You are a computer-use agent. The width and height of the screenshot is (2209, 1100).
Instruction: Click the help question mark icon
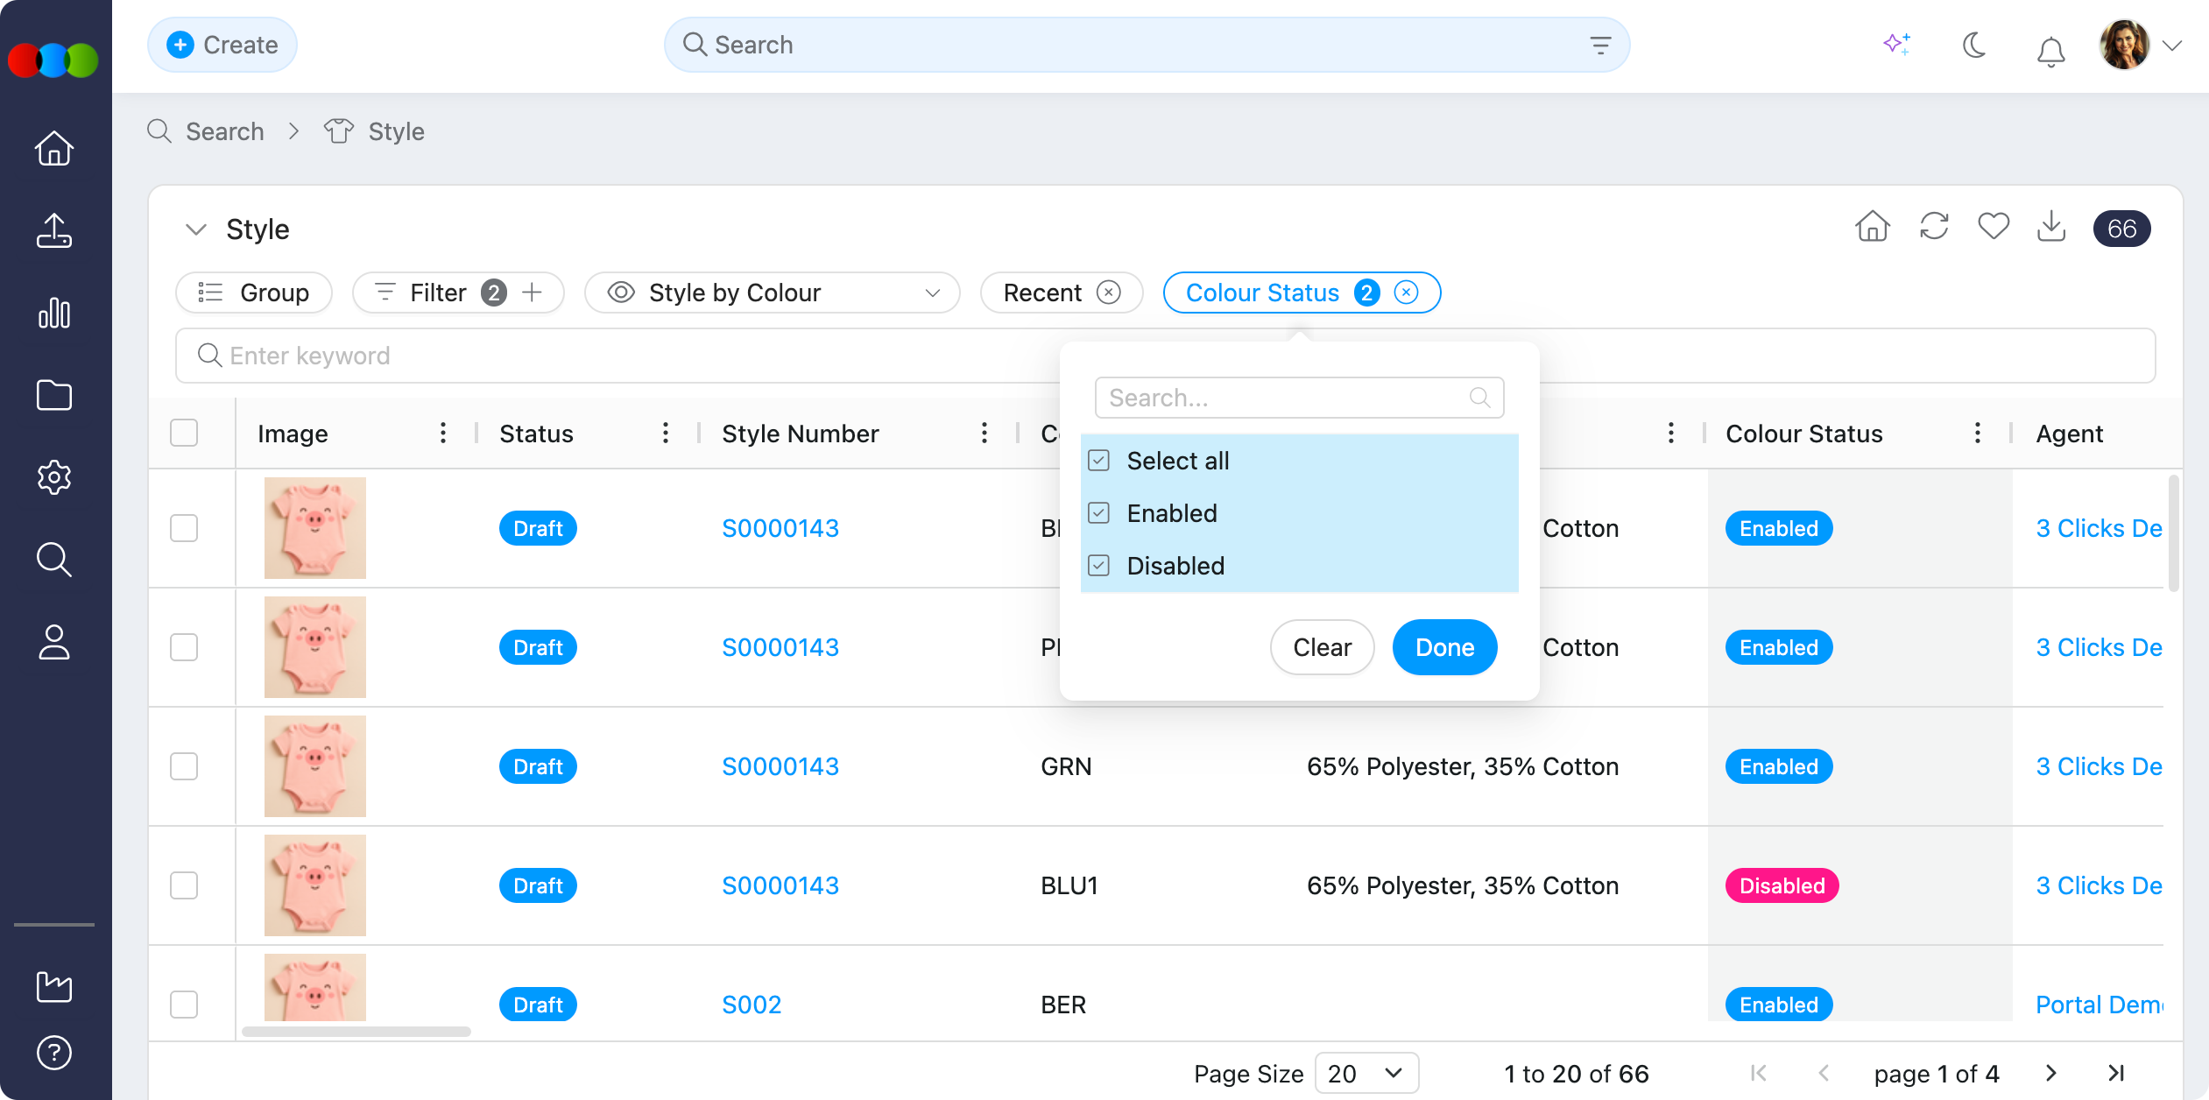tap(54, 1052)
